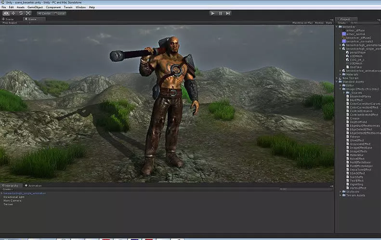Expand the Editor folder
Screen dimensions: 381x240
tap(341, 85)
